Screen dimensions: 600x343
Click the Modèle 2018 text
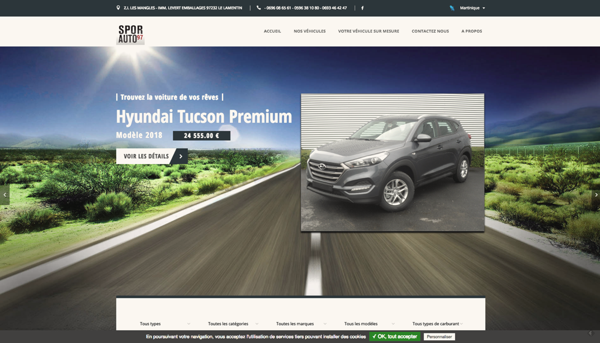click(x=139, y=135)
